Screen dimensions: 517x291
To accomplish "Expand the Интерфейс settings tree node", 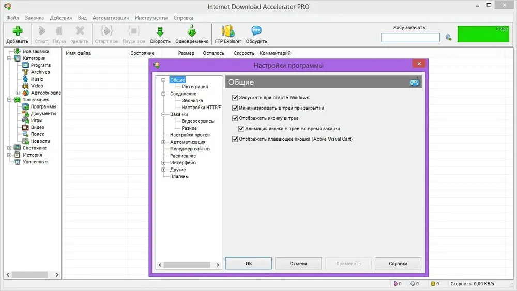I will pos(163,163).
